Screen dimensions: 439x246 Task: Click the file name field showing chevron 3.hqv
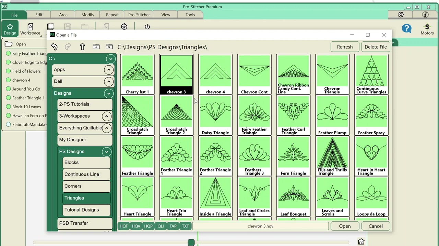pos(260,226)
